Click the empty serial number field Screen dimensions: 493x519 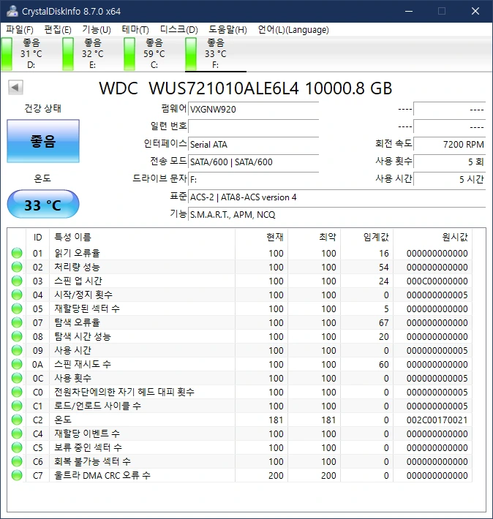point(254,126)
